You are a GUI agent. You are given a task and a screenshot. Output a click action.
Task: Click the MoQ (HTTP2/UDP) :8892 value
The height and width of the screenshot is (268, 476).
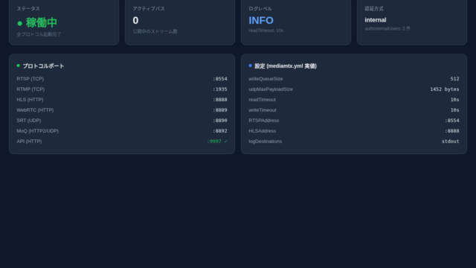coord(220,131)
